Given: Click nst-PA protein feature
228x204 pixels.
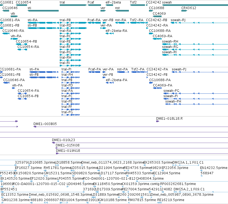Looking at the screenshot, I should click(x=123, y=72).
